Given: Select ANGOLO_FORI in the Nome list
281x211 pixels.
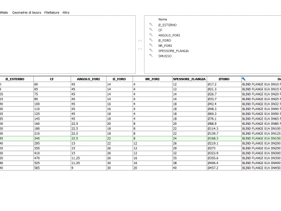Looking at the screenshot, I should [x=169, y=35].
